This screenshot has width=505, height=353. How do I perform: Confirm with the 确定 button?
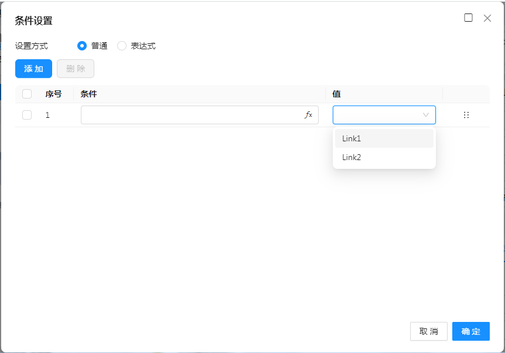[470, 331]
